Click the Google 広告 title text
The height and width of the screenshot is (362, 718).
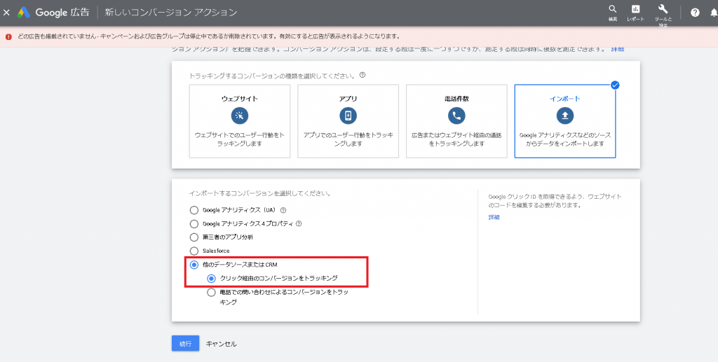pos(62,13)
